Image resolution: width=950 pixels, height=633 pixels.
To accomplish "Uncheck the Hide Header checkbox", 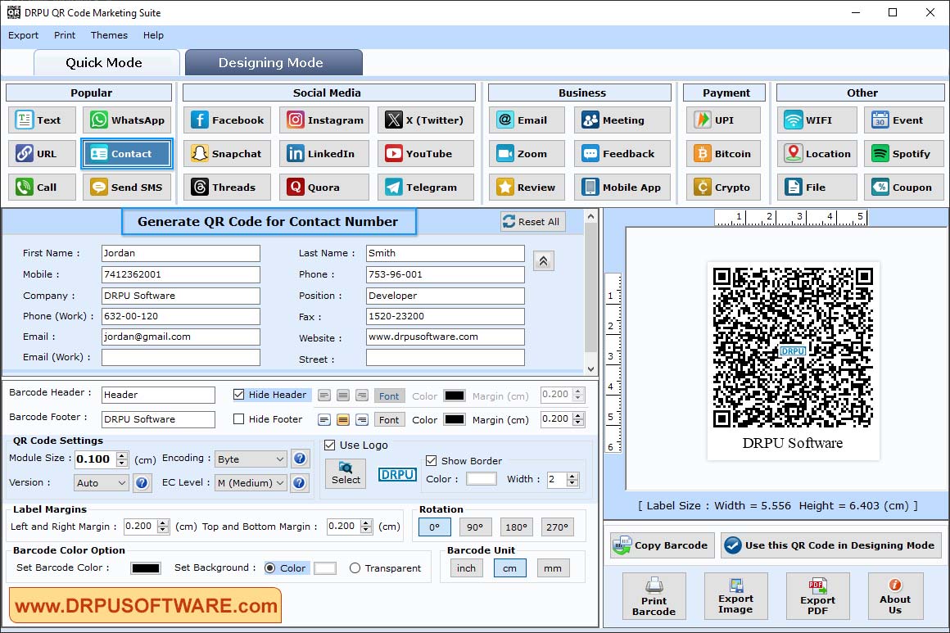I will (x=238, y=395).
